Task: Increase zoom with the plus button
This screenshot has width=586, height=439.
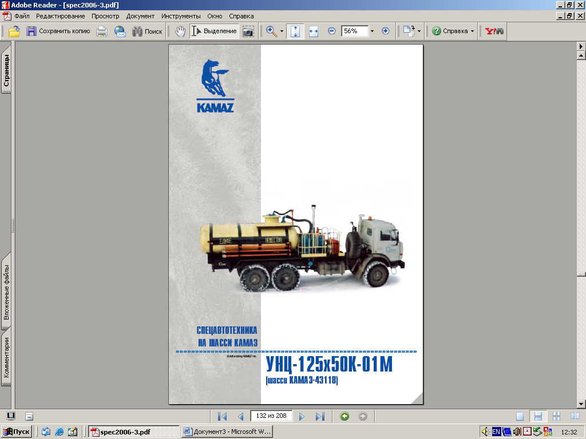Action: coord(385,31)
